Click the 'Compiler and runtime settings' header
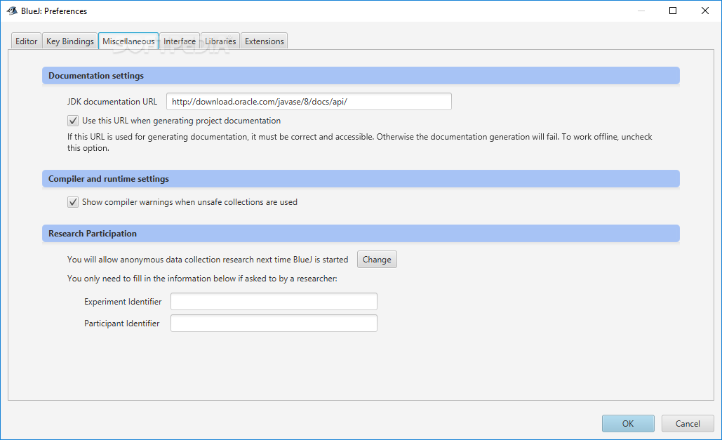The width and height of the screenshot is (722, 440). pos(361,179)
